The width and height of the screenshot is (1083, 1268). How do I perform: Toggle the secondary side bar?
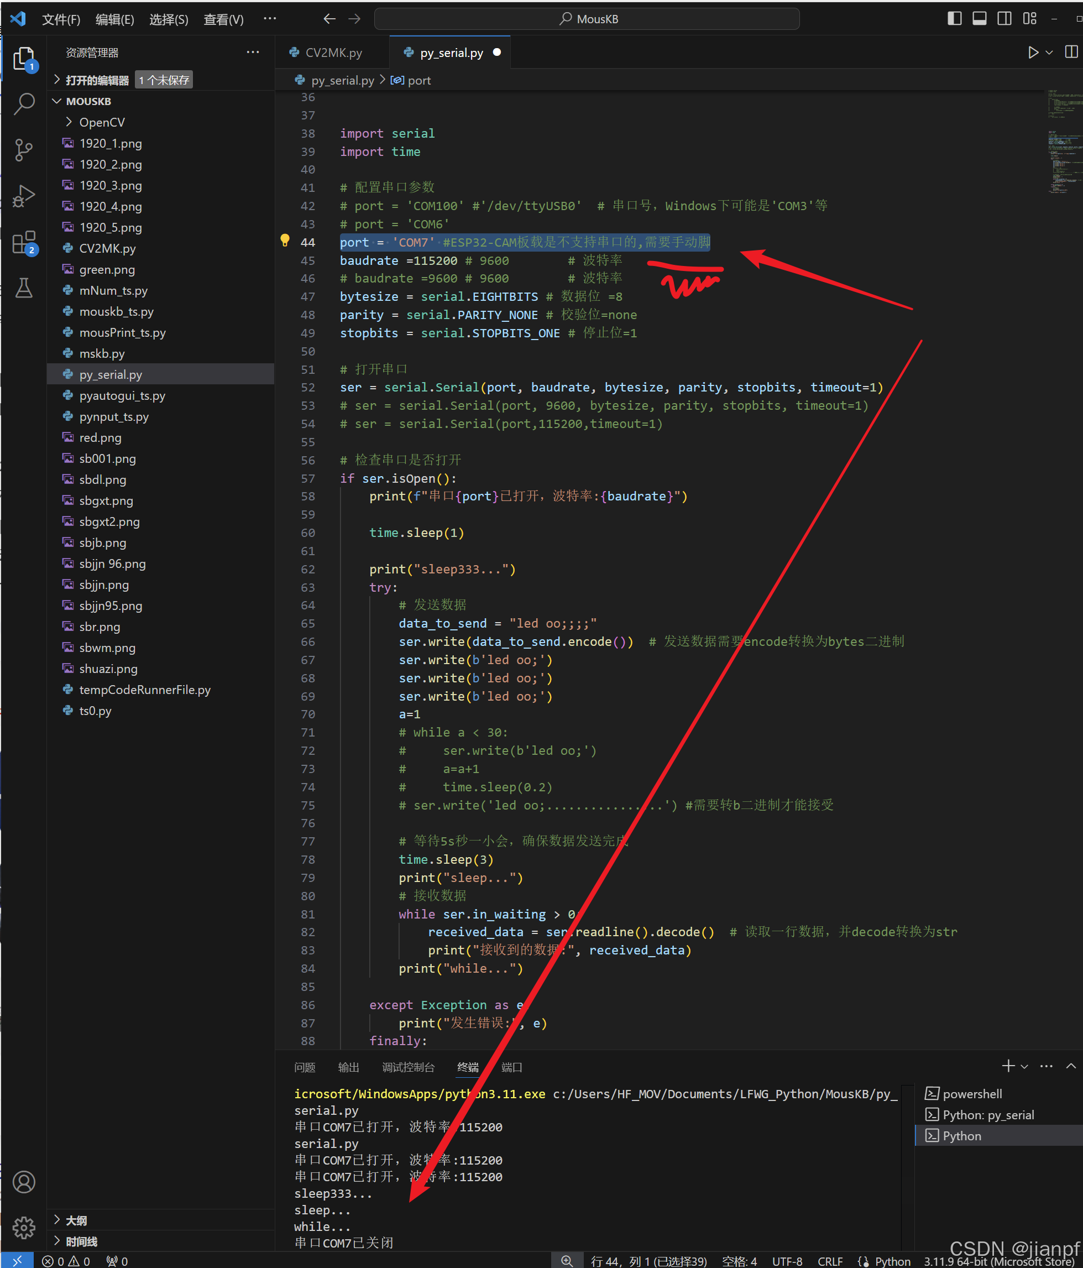1004,19
